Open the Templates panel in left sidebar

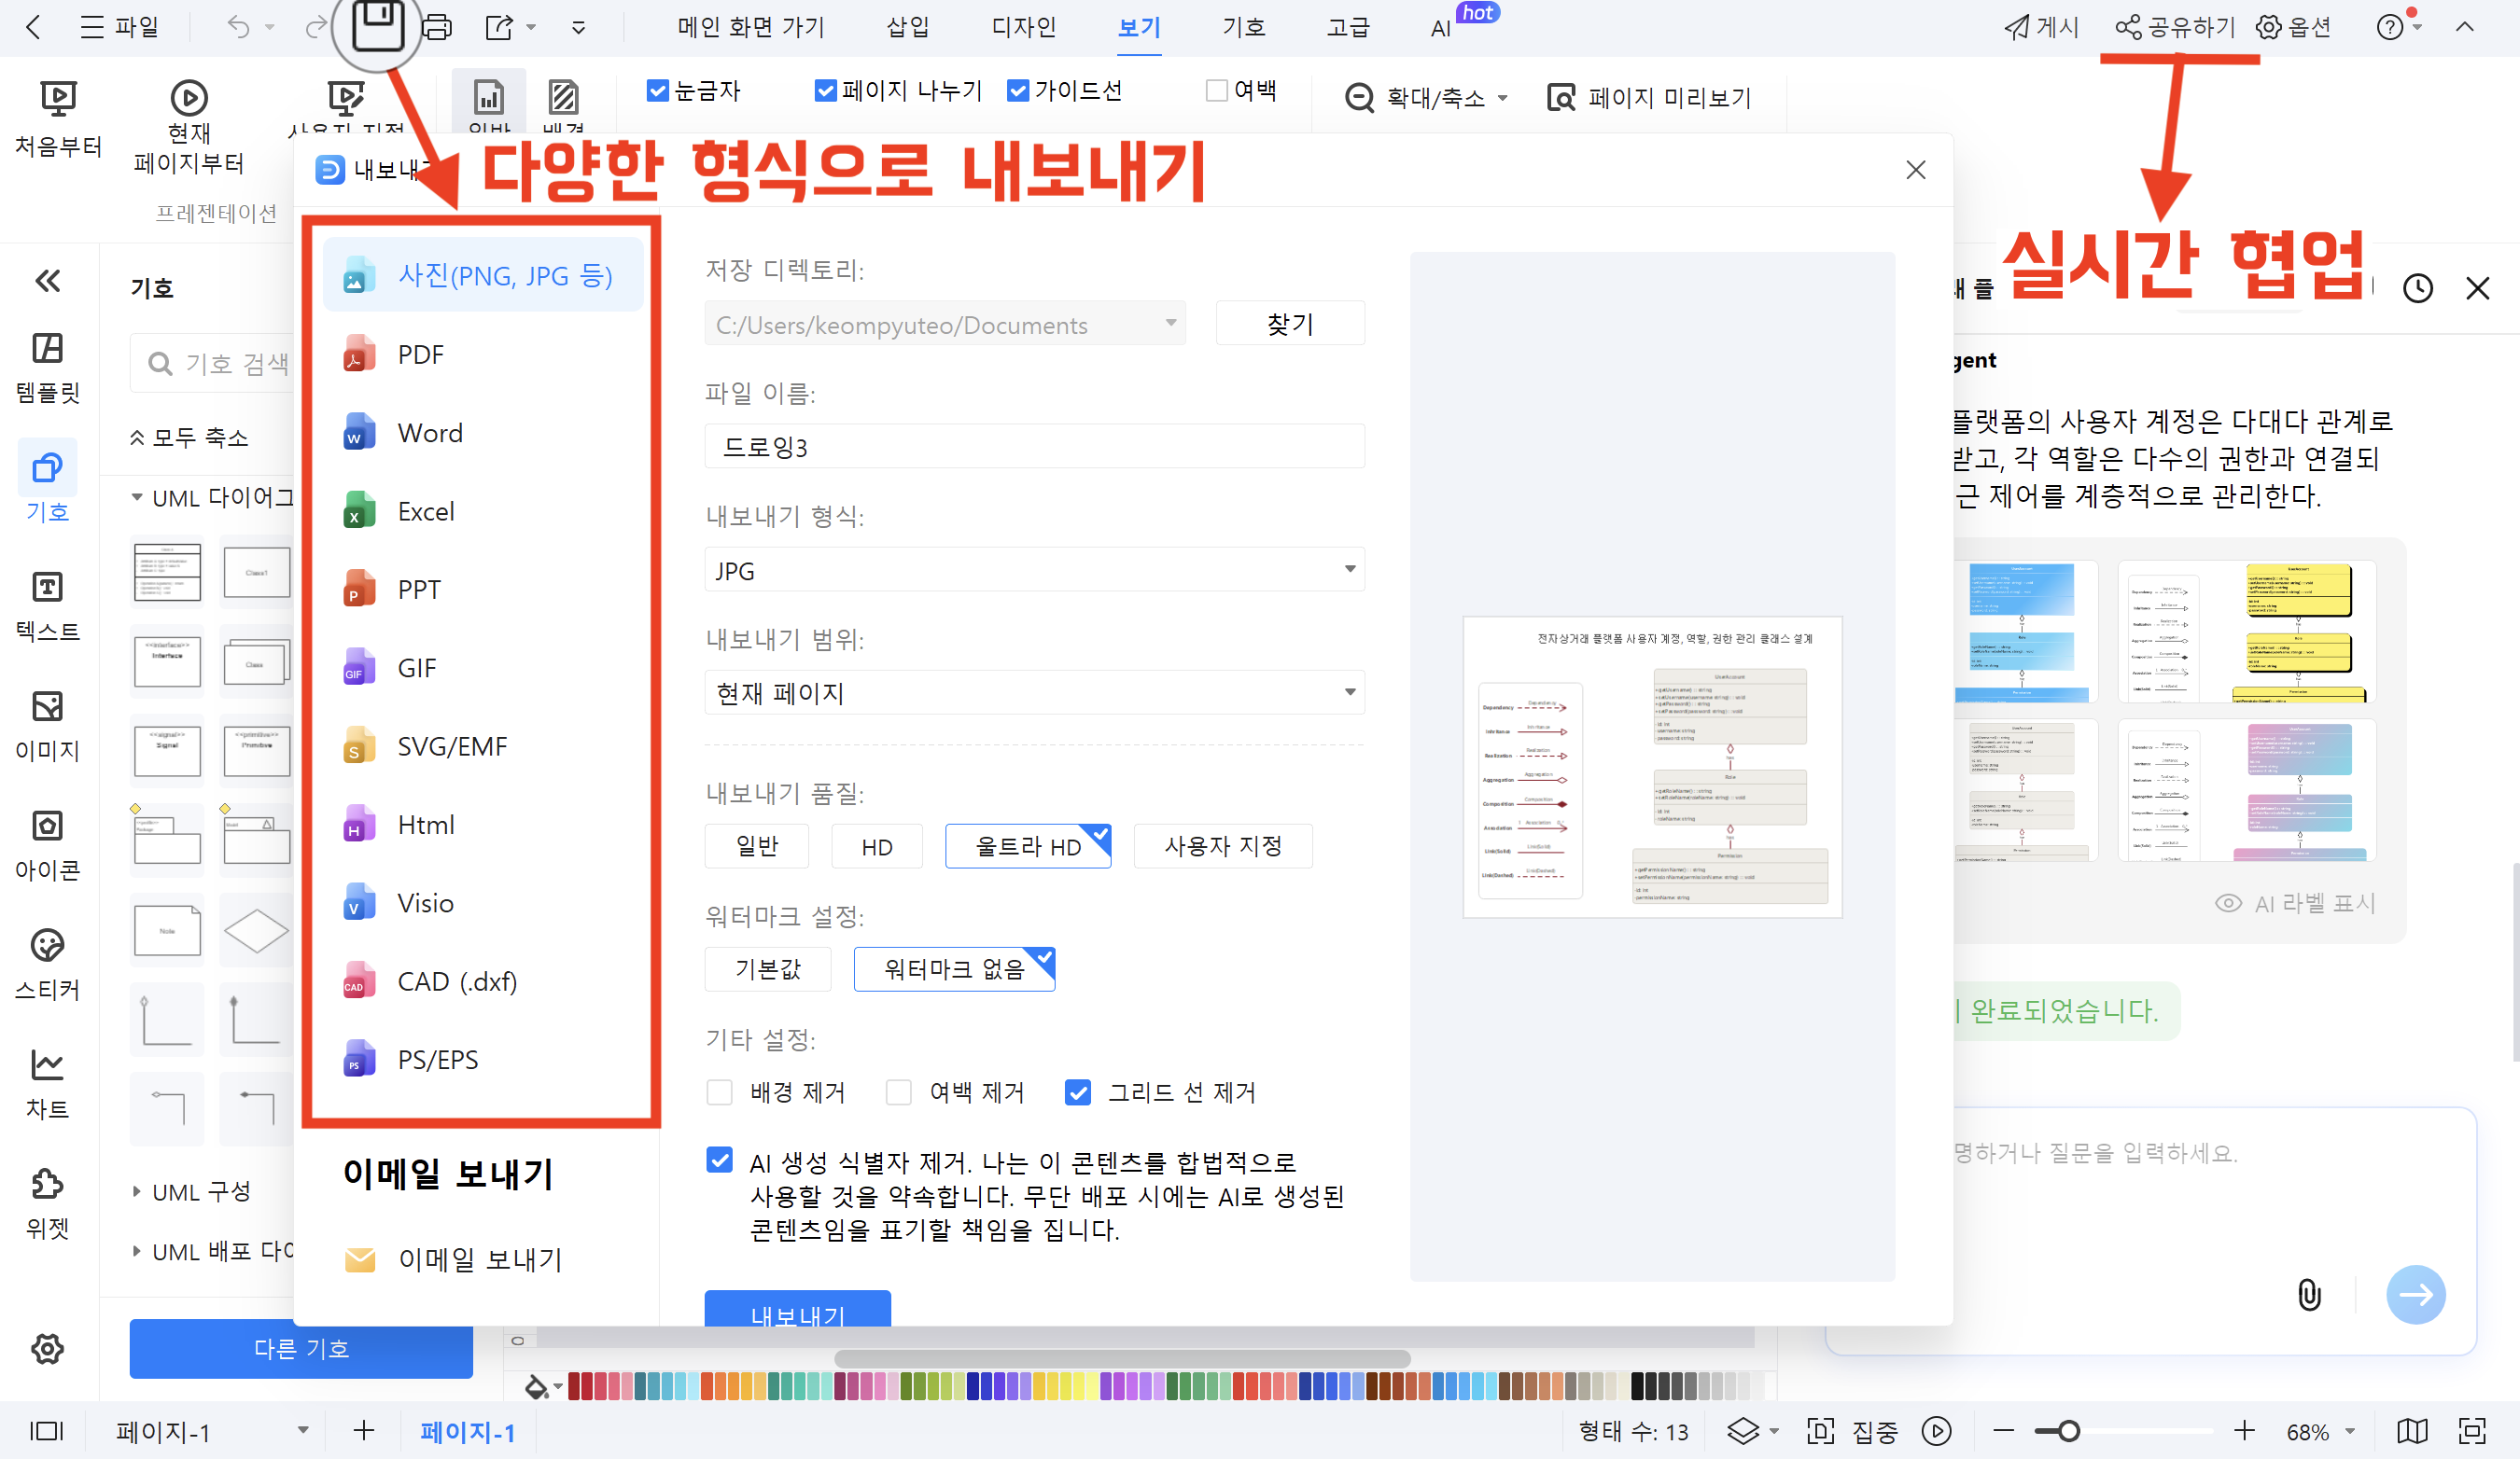[x=47, y=366]
